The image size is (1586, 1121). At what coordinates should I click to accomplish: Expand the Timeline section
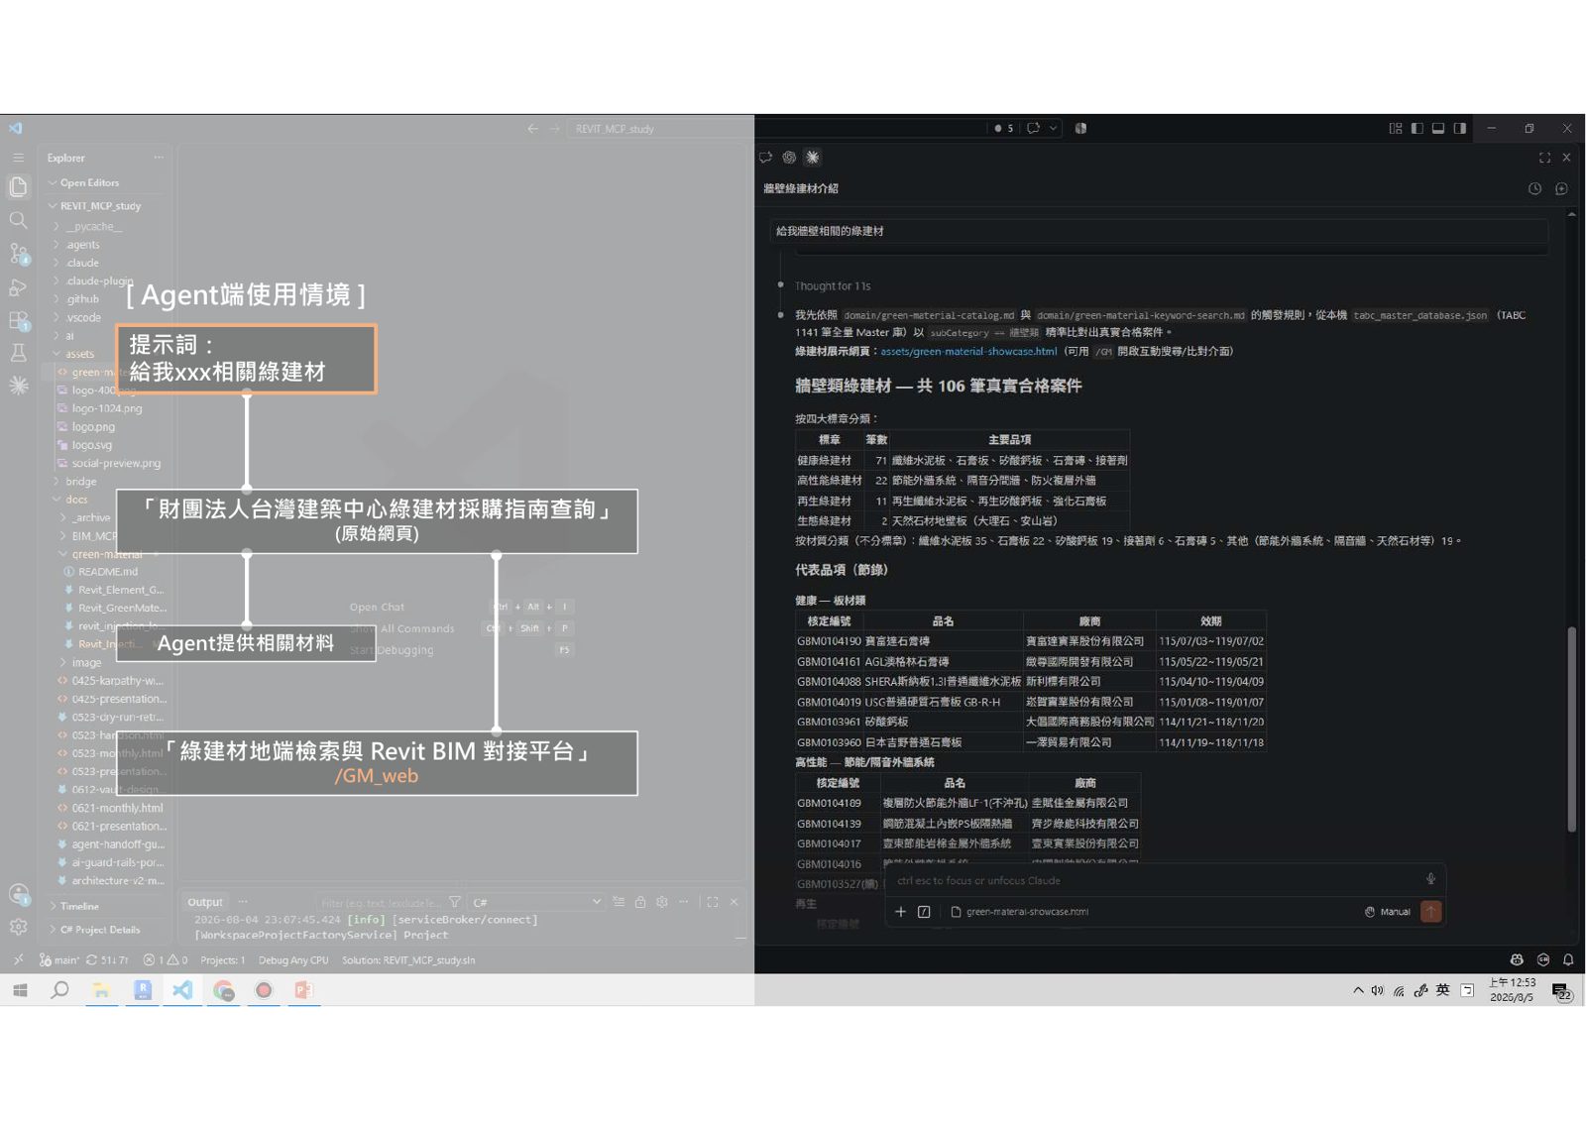click(x=78, y=906)
